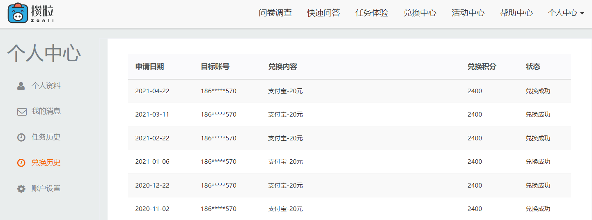Screen dimensions: 592x220
Task: Open 账户设置 in the sidebar
Action: pyautogui.click(x=46, y=188)
